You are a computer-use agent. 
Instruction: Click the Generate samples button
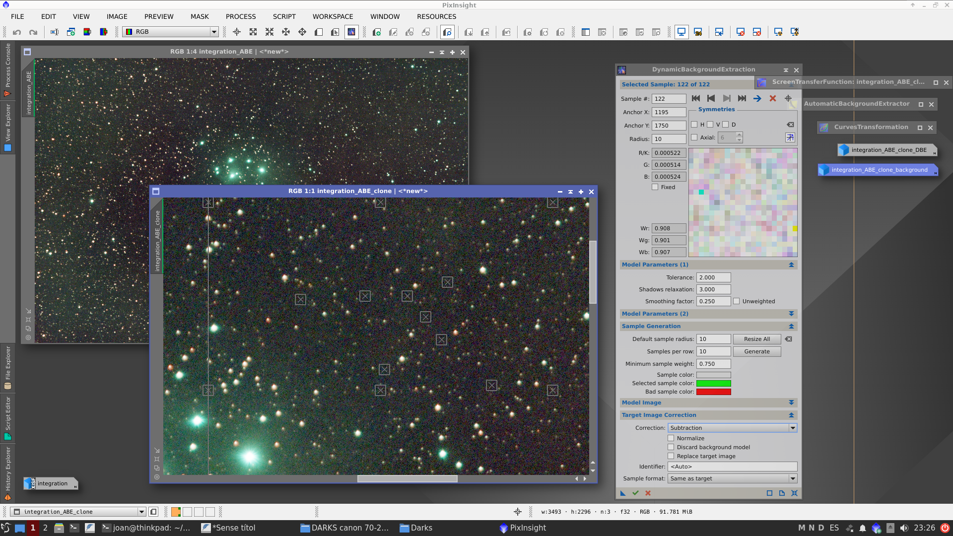tap(756, 351)
